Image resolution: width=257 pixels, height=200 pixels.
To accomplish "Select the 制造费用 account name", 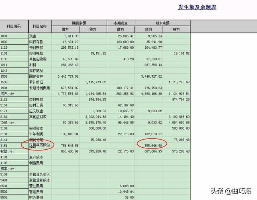I will 36,163.
